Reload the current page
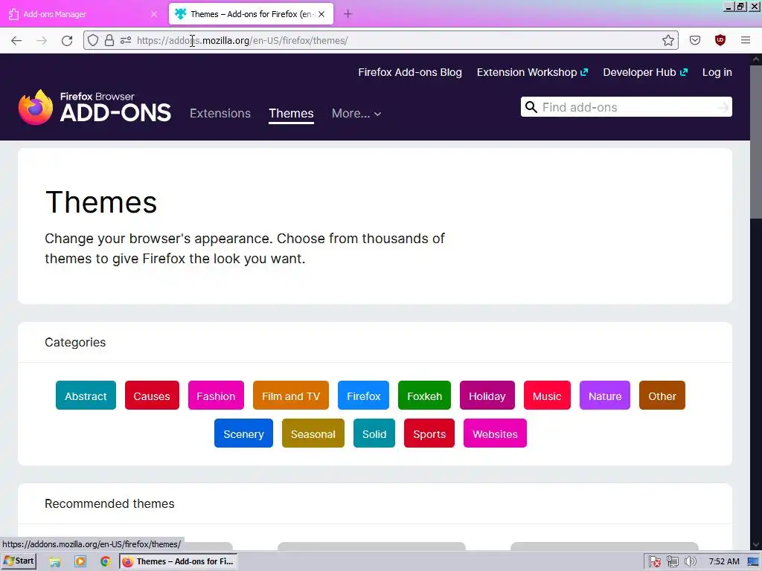This screenshot has height=571, width=762. [x=67, y=41]
